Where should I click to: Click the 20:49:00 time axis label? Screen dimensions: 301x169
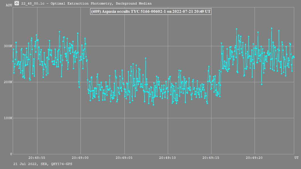80,158
